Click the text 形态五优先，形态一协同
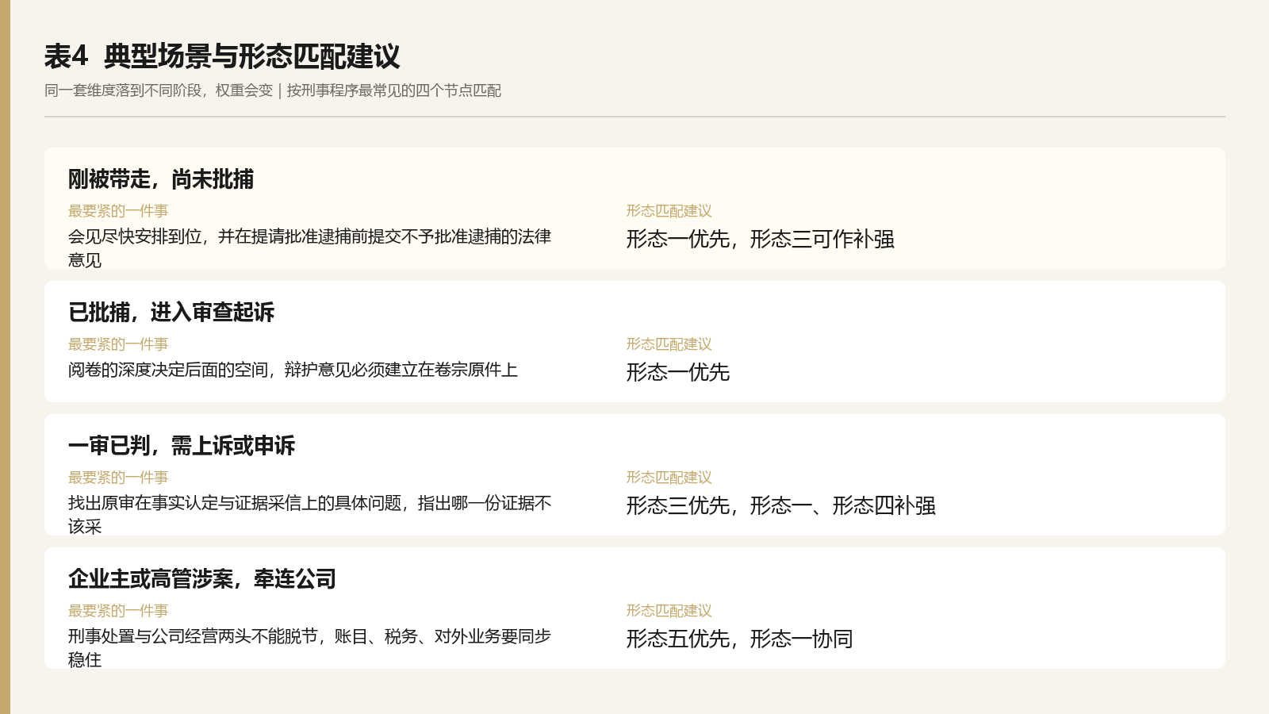Viewport: 1269px width, 714px height. (x=740, y=639)
